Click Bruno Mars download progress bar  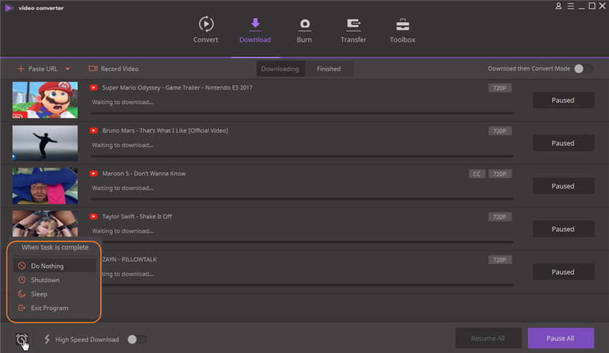click(302, 156)
